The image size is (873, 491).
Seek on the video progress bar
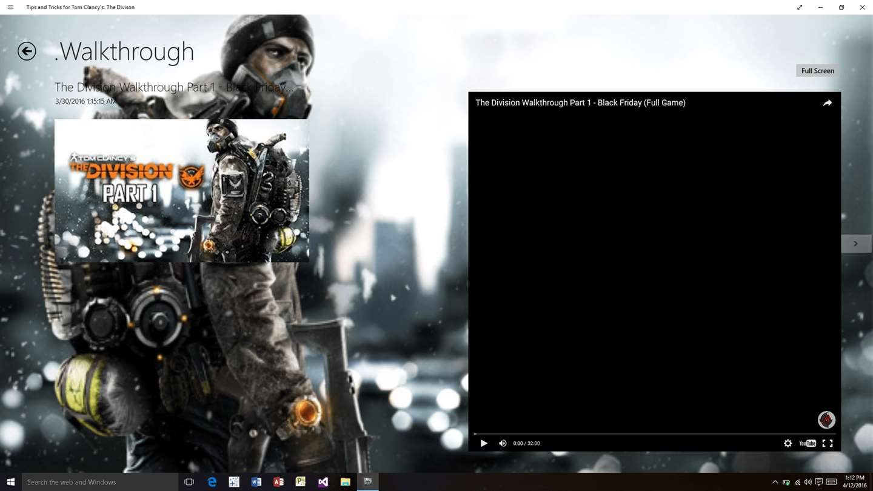pos(654,434)
